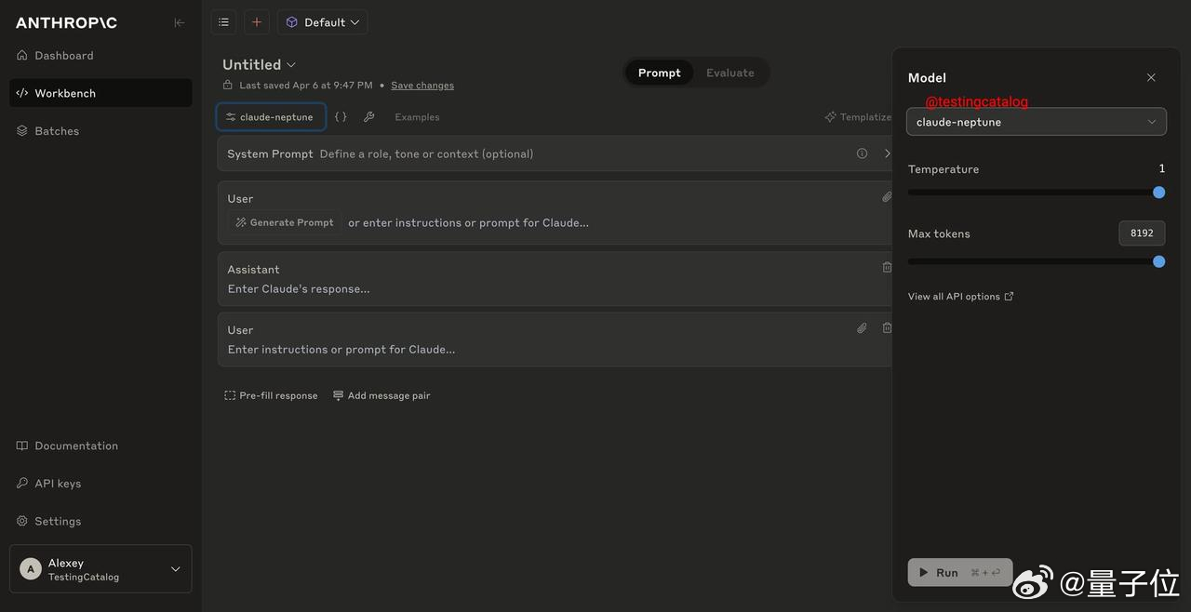Image resolution: width=1191 pixels, height=612 pixels.
Task: Switch to the Prompt tab
Action: tap(659, 73)
